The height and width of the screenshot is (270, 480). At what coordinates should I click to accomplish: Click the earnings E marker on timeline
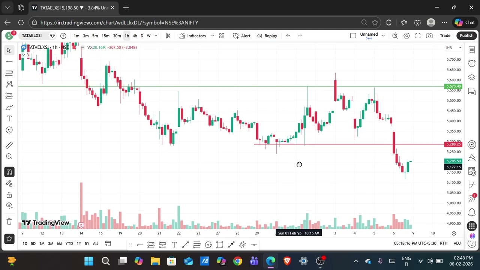(81, 225)
